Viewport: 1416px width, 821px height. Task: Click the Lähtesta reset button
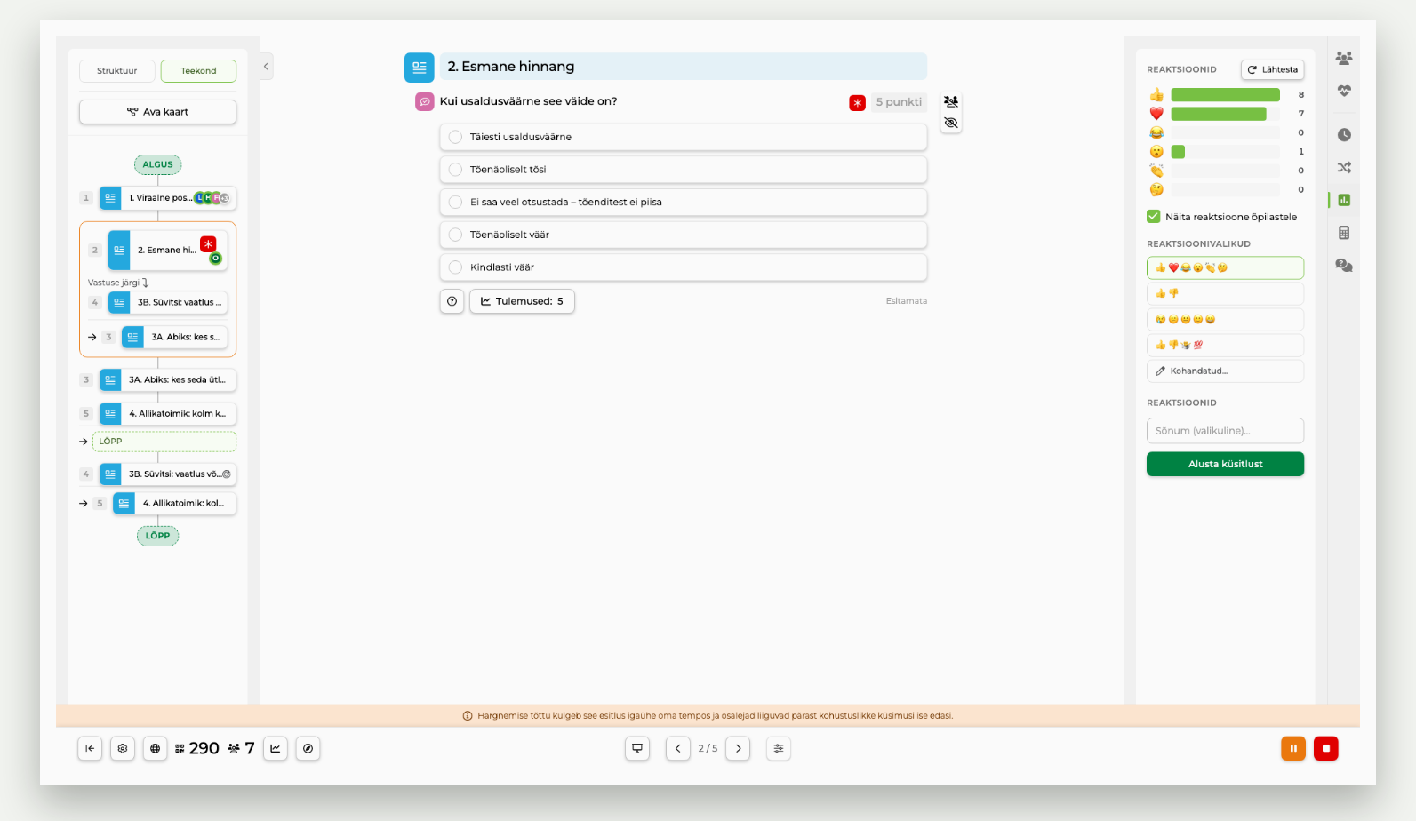(1272, 69)
